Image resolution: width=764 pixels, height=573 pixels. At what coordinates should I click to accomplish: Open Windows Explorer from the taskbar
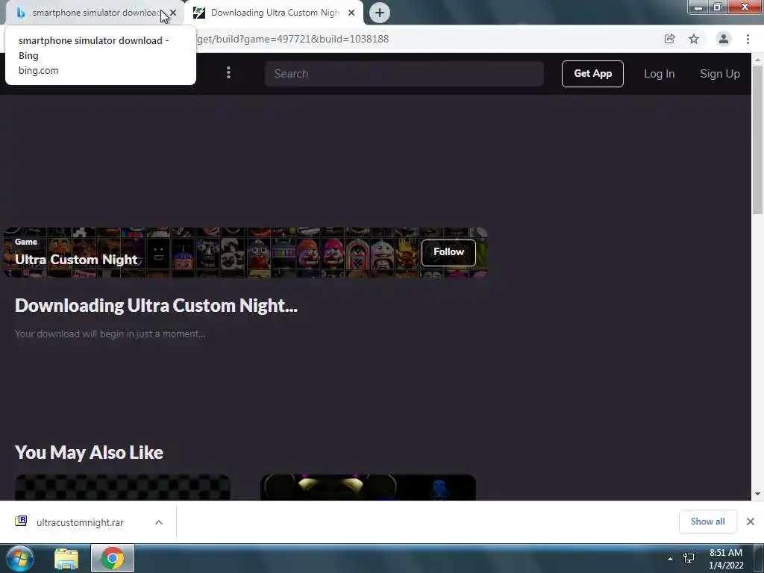tap(66, 558)
